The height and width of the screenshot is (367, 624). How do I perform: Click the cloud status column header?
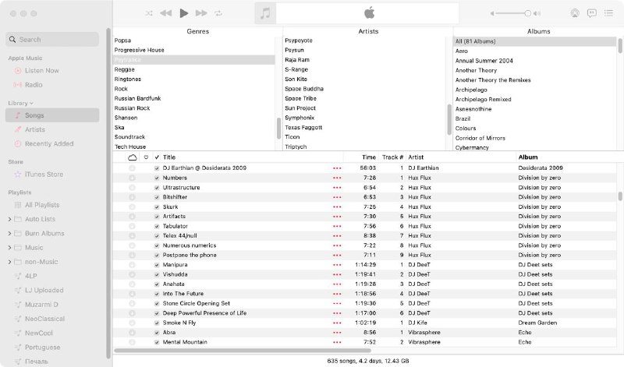132,157
